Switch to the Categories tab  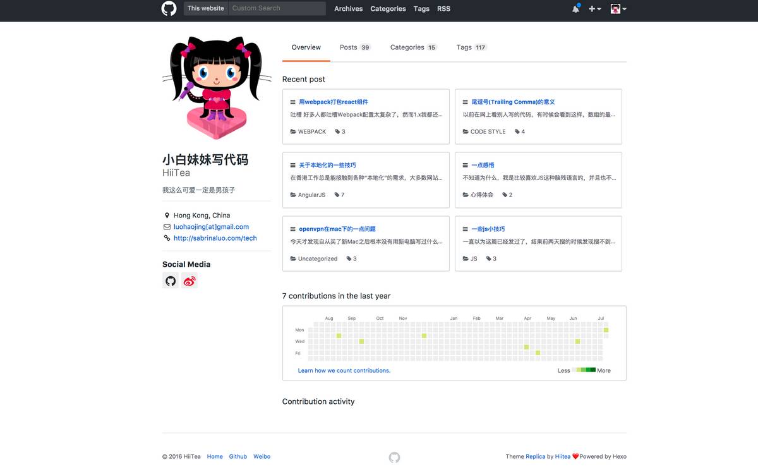[413, 47]
